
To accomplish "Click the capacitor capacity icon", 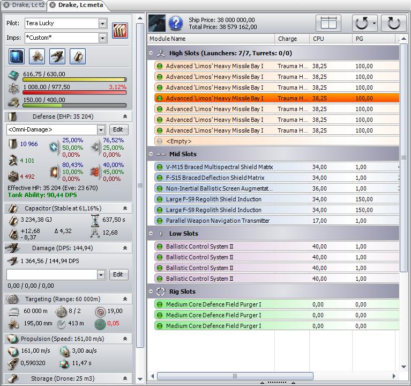I will click(13, 221).
